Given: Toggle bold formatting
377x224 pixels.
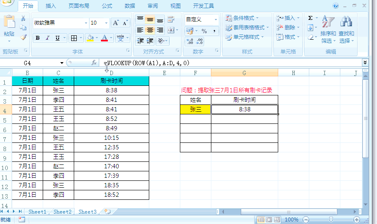Looking at the screenshot, I should [38, 38].
